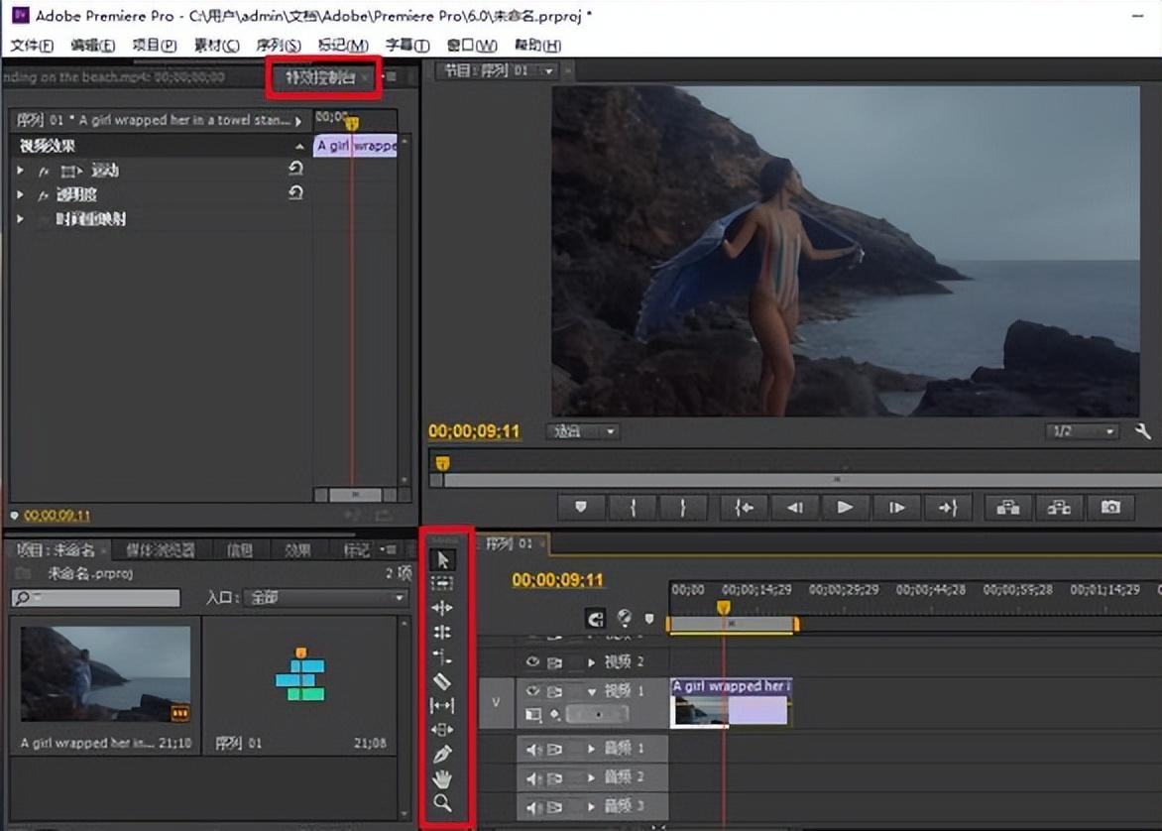This screenshot has width=1162, height=831.
Task: Activate the Zoom magnifier tool
Action: 442,803
